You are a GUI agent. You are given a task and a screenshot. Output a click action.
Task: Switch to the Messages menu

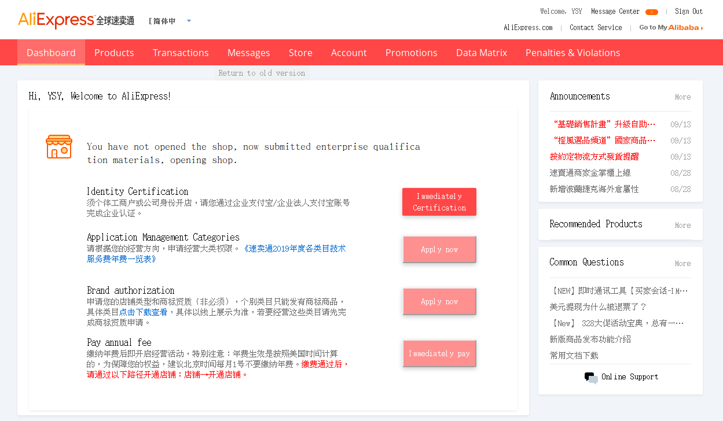(248, 53)
